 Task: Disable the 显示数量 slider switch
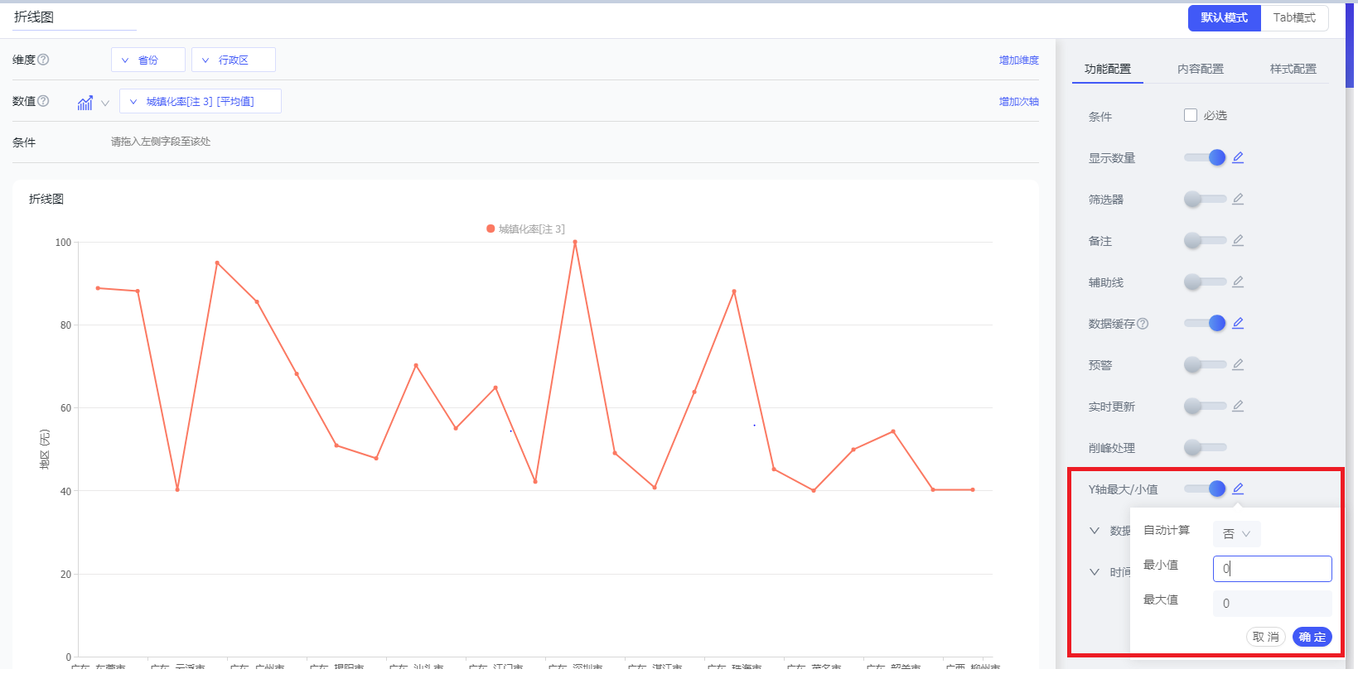(1206, 157)
